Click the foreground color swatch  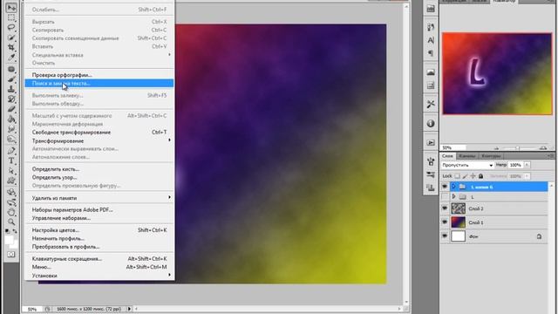coord(10,240)
